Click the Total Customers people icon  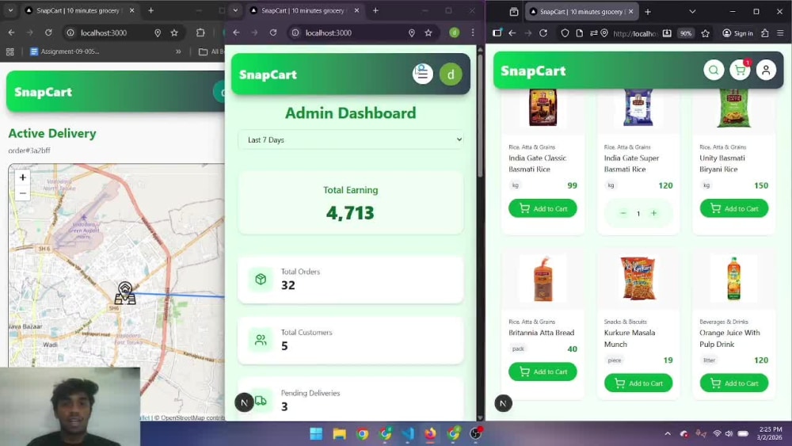(x=261, y=340)
